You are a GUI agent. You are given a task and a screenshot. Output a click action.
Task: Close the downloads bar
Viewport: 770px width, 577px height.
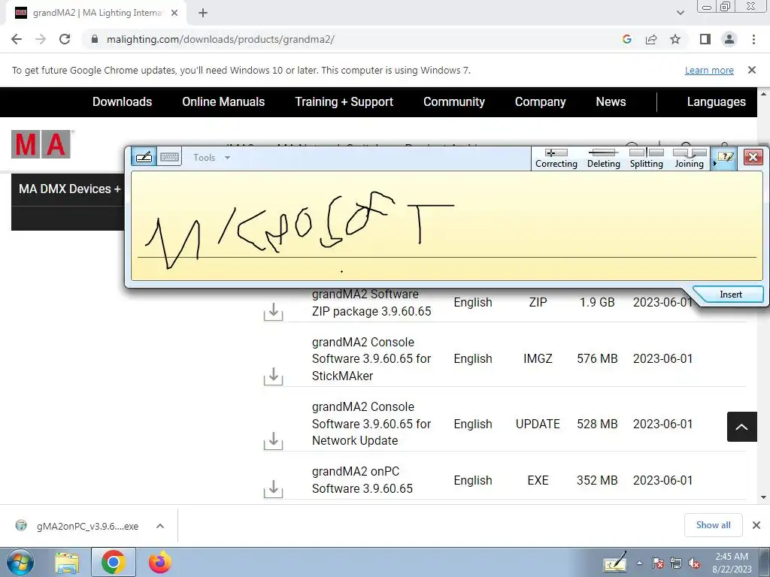pyautogui.click(x=756, y=525)
